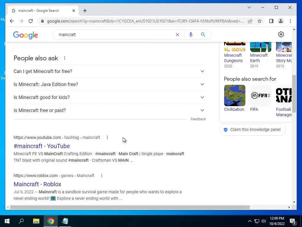Click in the maincraft search field
This screenshot has width=302, height=227.
point(116,35)
